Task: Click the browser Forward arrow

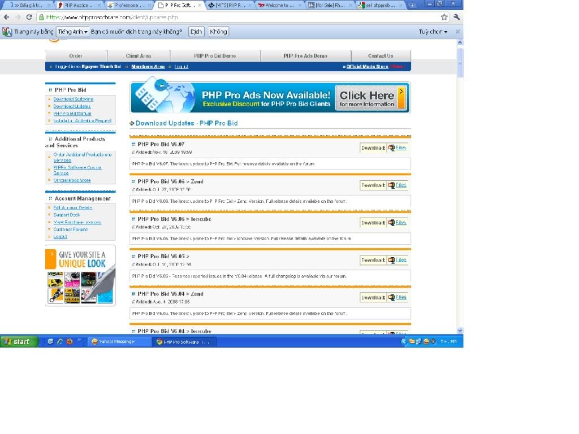Action: tap(18, 18)
